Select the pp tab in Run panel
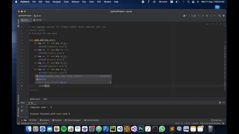Viewport: 239px width, 134px height. (31, 103)
